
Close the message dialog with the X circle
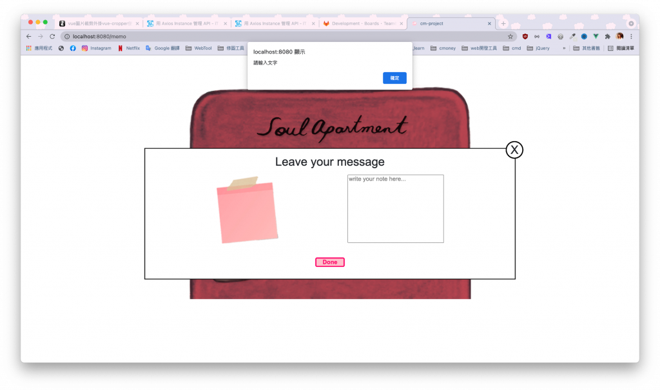[514, 150]
